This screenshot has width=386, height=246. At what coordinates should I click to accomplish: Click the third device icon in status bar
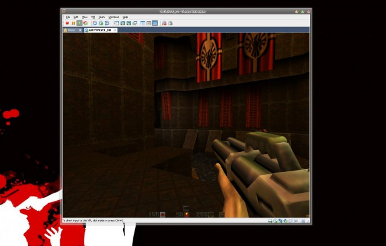point(280,221)
